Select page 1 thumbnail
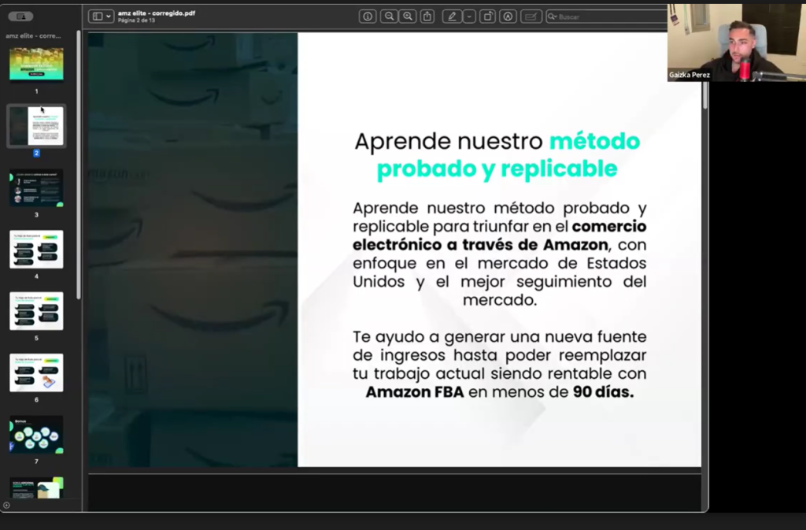The image size is (806, 530). (36, 64)
